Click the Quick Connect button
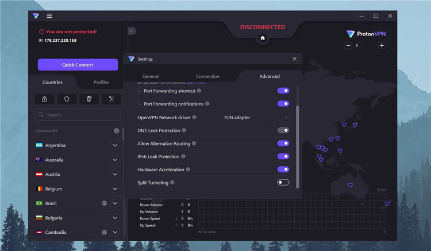The height and width of the screenshot is (251, 431). [78, 65]
